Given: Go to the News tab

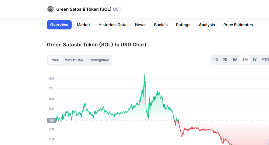Looking at the screenshot, I should pyautogui.click(x=140, y=25).
